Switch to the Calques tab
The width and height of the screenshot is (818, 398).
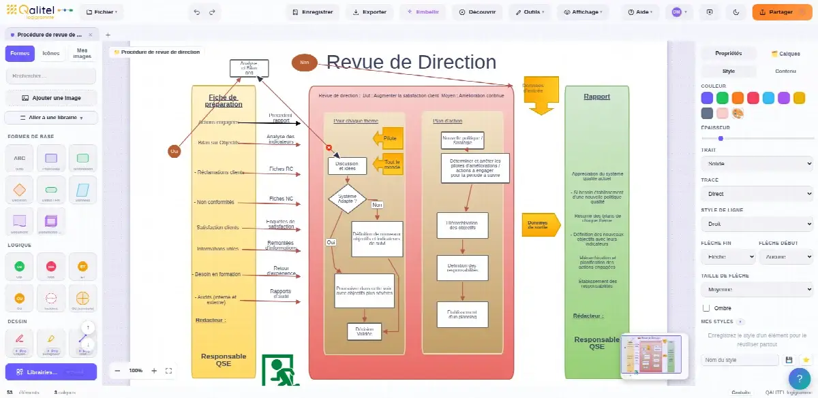(x=785, y=53)
